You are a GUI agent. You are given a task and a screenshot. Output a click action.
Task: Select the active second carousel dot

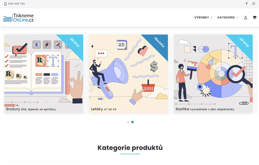tap(133, 122)
